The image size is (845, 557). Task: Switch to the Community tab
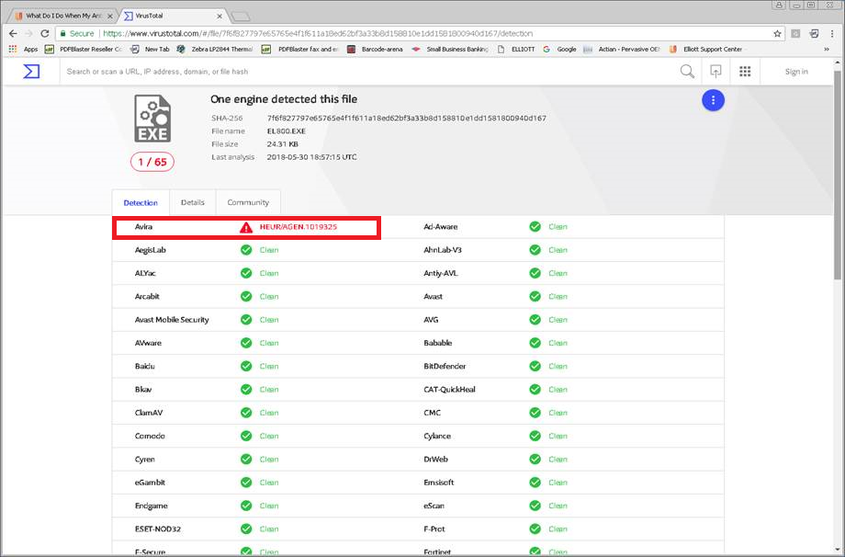(x=248, y=202)
